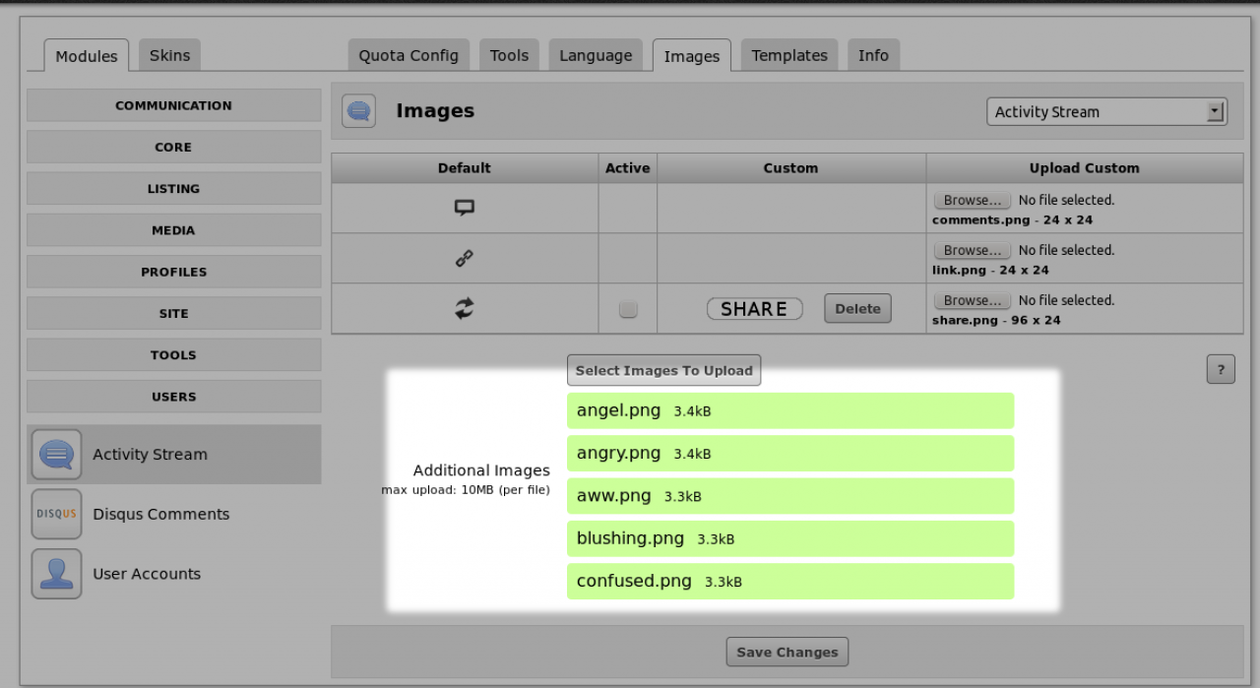This screenshot has width=1260, height=688.
Task: Click the Activity Stream module icon in sidebar
Action: pos(56,455)
